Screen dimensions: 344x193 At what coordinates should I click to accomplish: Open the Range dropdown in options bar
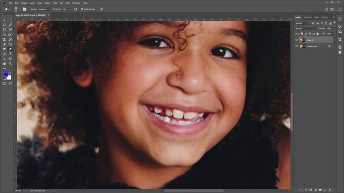click(x=44, y=10)
